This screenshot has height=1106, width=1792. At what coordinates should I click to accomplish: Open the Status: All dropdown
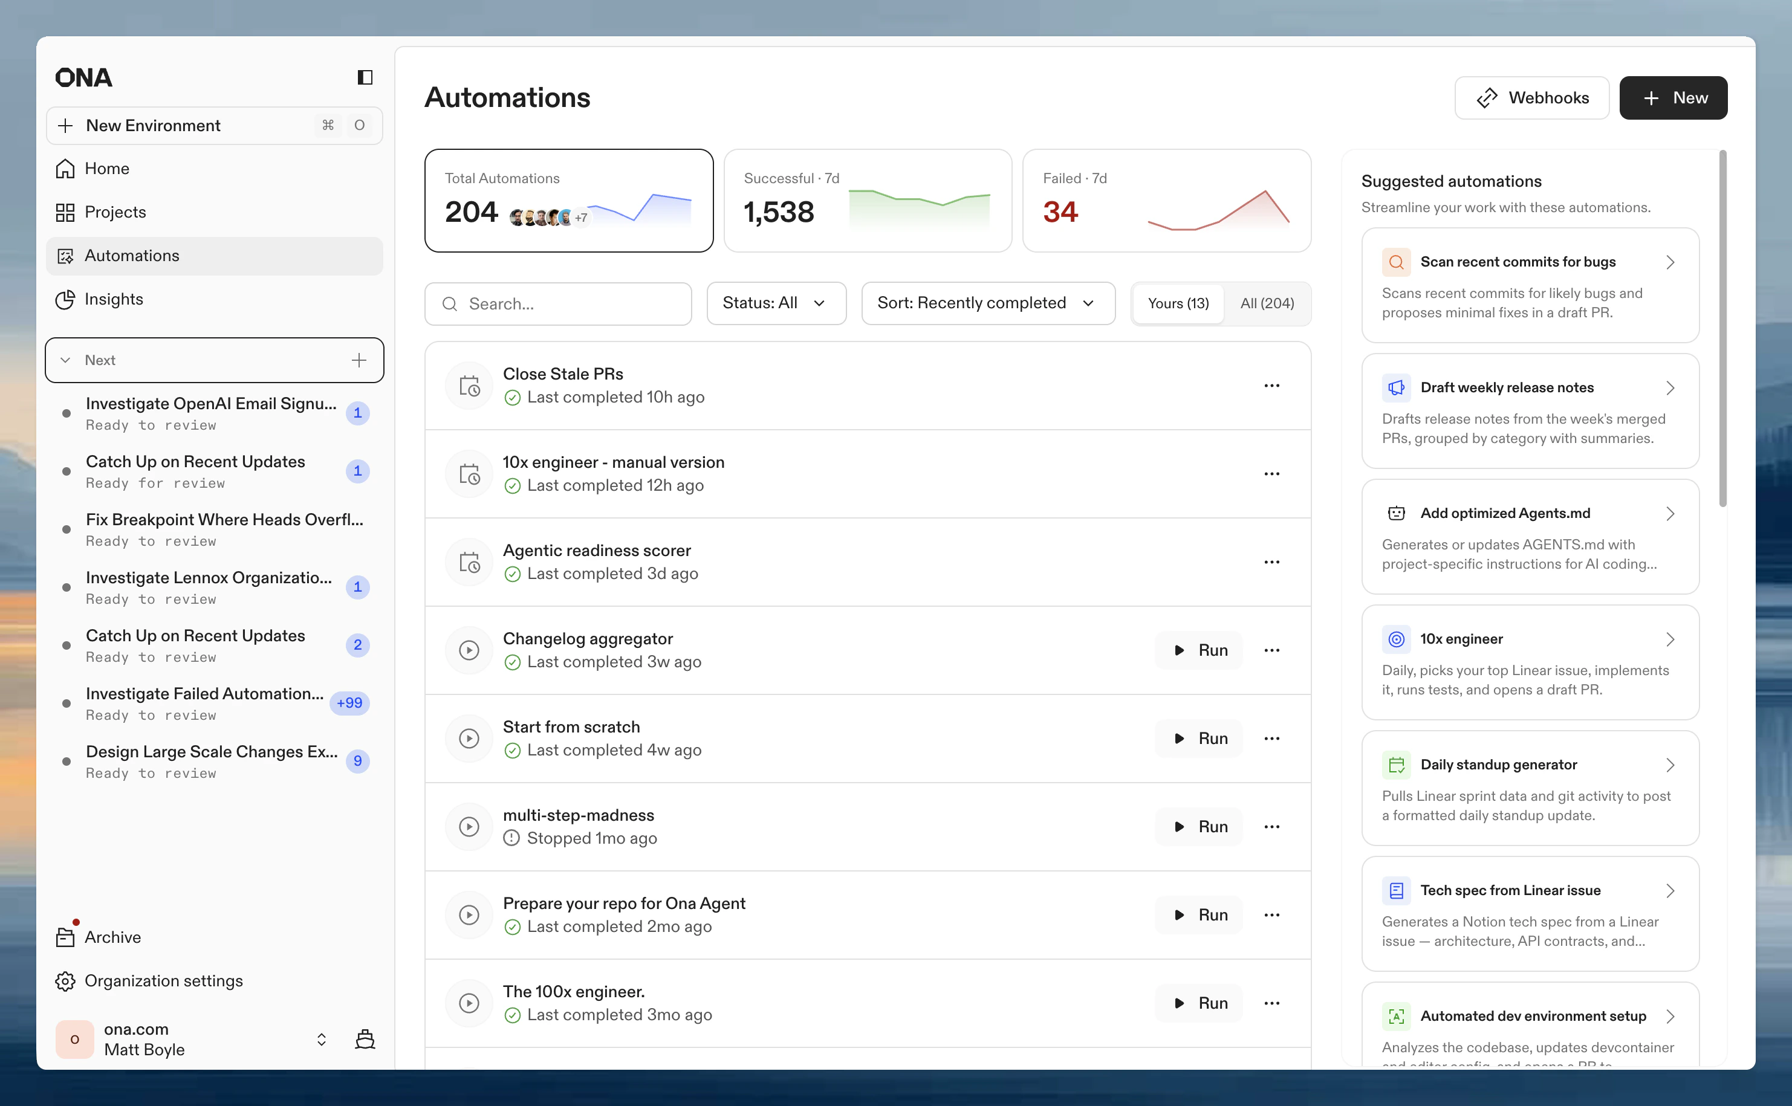pos(776,303)
